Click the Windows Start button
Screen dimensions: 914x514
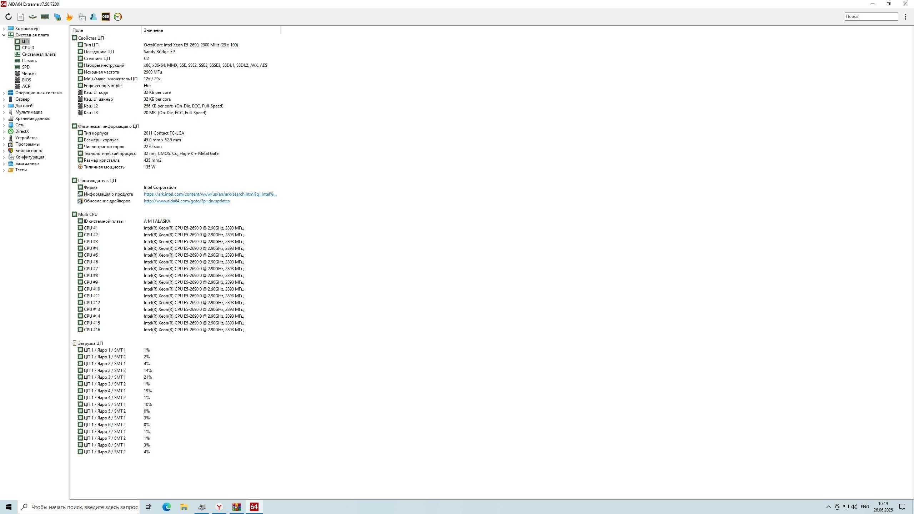coord(9,507)
